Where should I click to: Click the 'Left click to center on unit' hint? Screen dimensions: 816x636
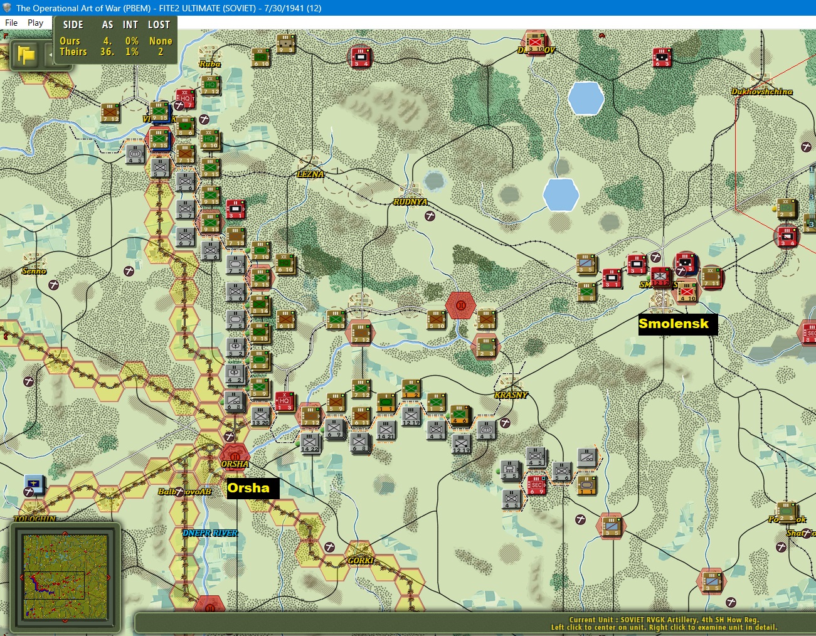pyautogui.click(x=664, y=627)
